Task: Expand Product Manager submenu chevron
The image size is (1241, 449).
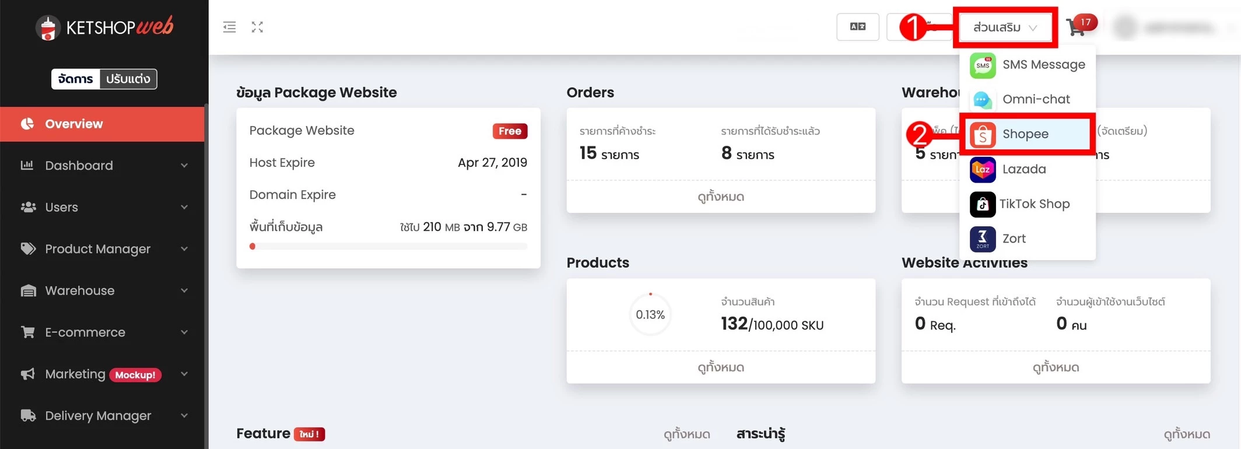Action: coord(184,249)
